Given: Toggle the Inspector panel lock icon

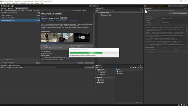Looking at the screenshot, I should click(x=185, y=9).
